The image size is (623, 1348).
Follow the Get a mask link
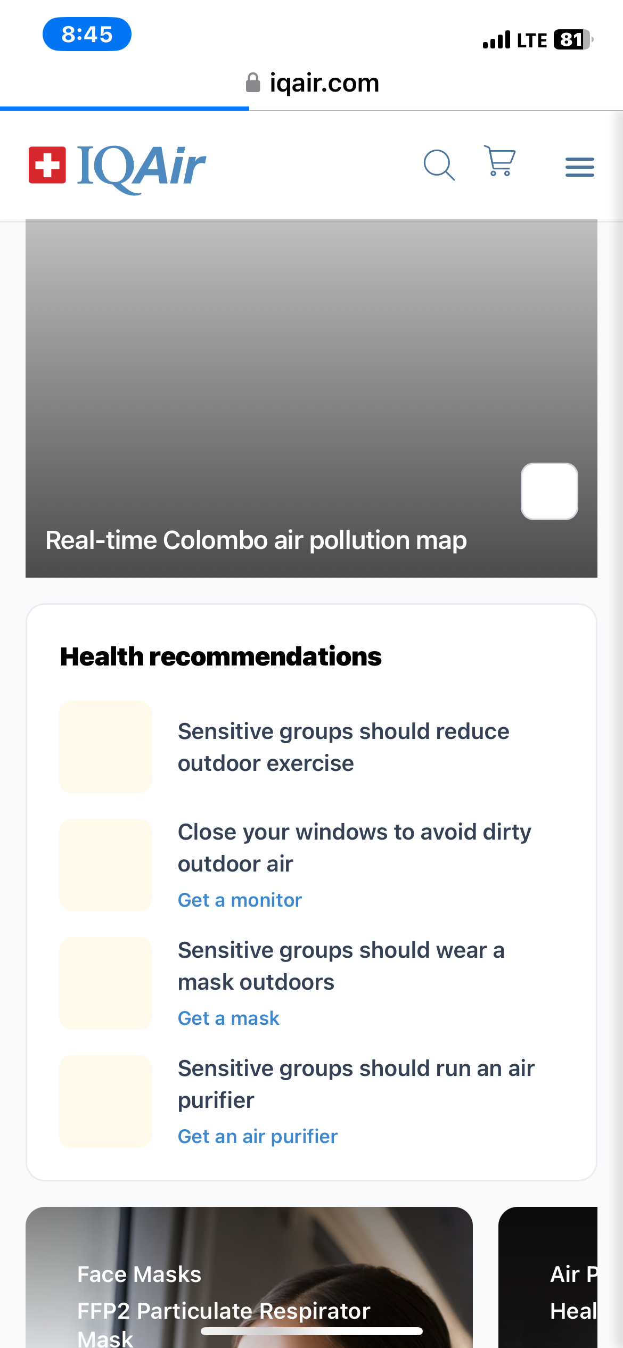pyautogui.click(x=228, y=1018)
